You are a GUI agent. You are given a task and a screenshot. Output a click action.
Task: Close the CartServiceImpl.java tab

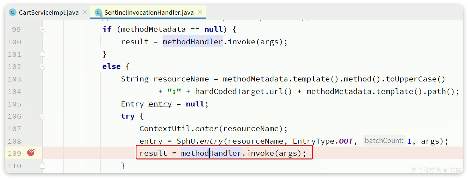pos(85,12)
